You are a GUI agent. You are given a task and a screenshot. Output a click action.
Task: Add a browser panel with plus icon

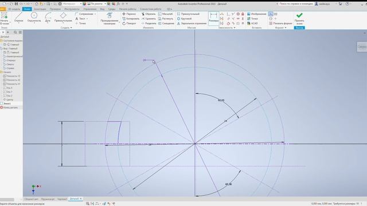tap(8, 32)
